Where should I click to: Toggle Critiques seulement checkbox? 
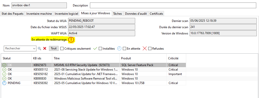[x=62, y=49]
